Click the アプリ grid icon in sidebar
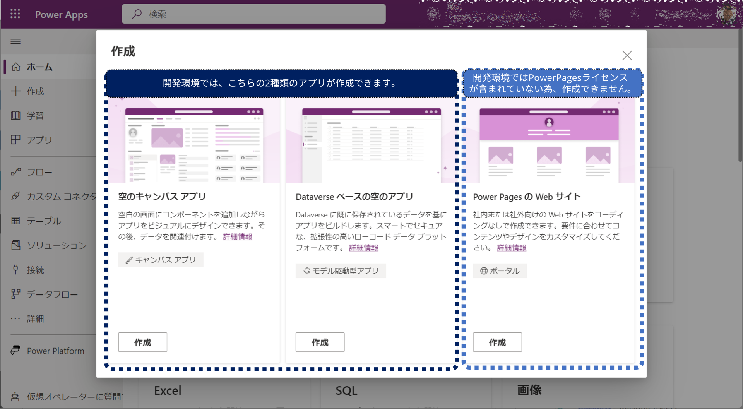This screenshot has height=409, width=743. point(16,140)
